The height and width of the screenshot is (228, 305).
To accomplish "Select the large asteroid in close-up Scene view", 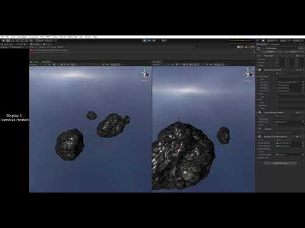I will tap(182, 156).
